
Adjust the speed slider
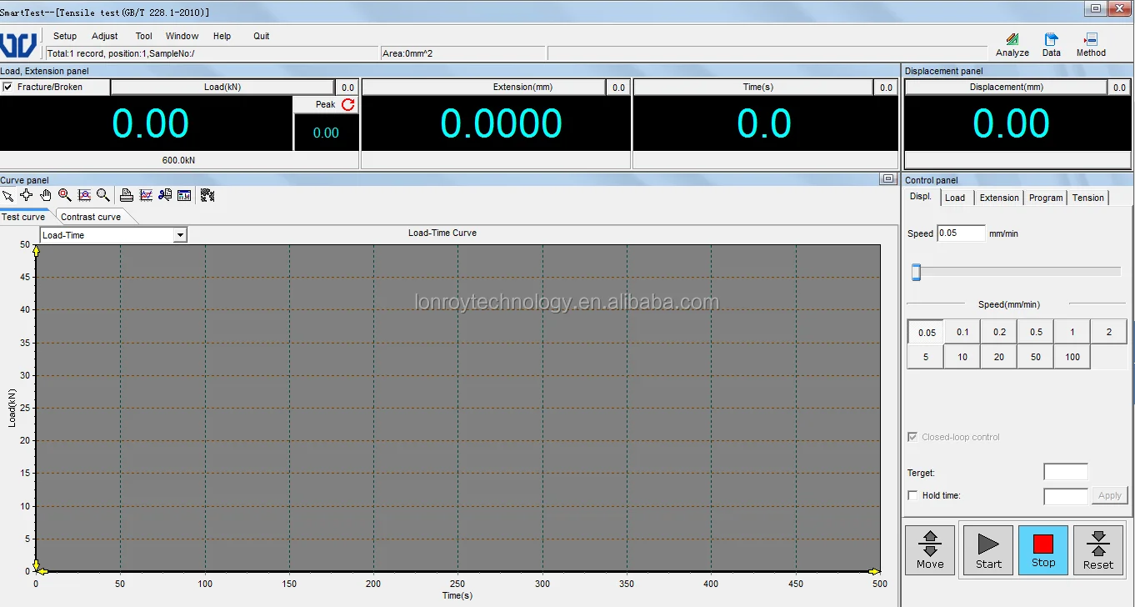915,272
